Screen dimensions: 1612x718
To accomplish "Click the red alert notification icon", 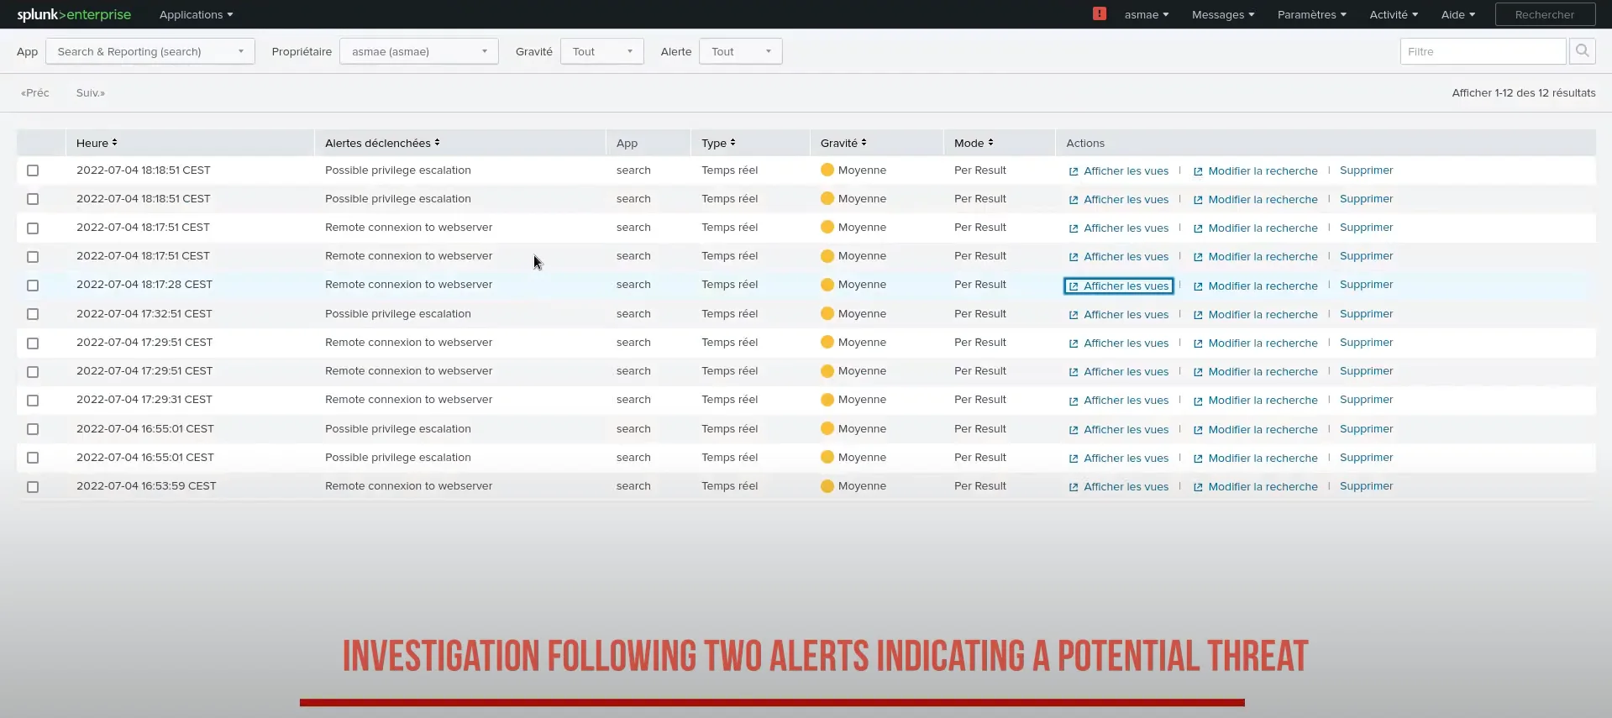I will (1099, 13).
